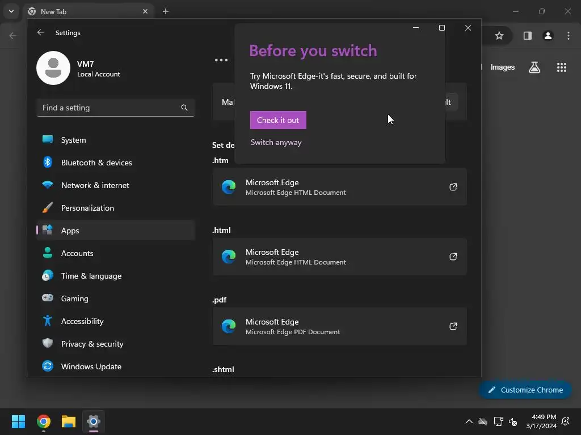Screen dimensions: 581x435
Task: Open System settings category
Action: pyautogui.click(x=116, y=140)
